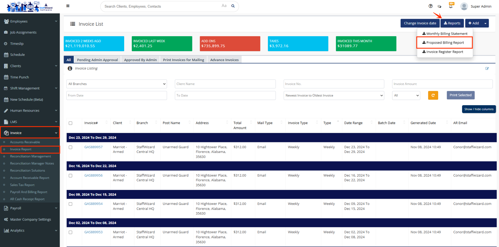This screenshot has width=499, height=247.
Task: Click the help question mark icon
Action: click(x=430, y=6)
